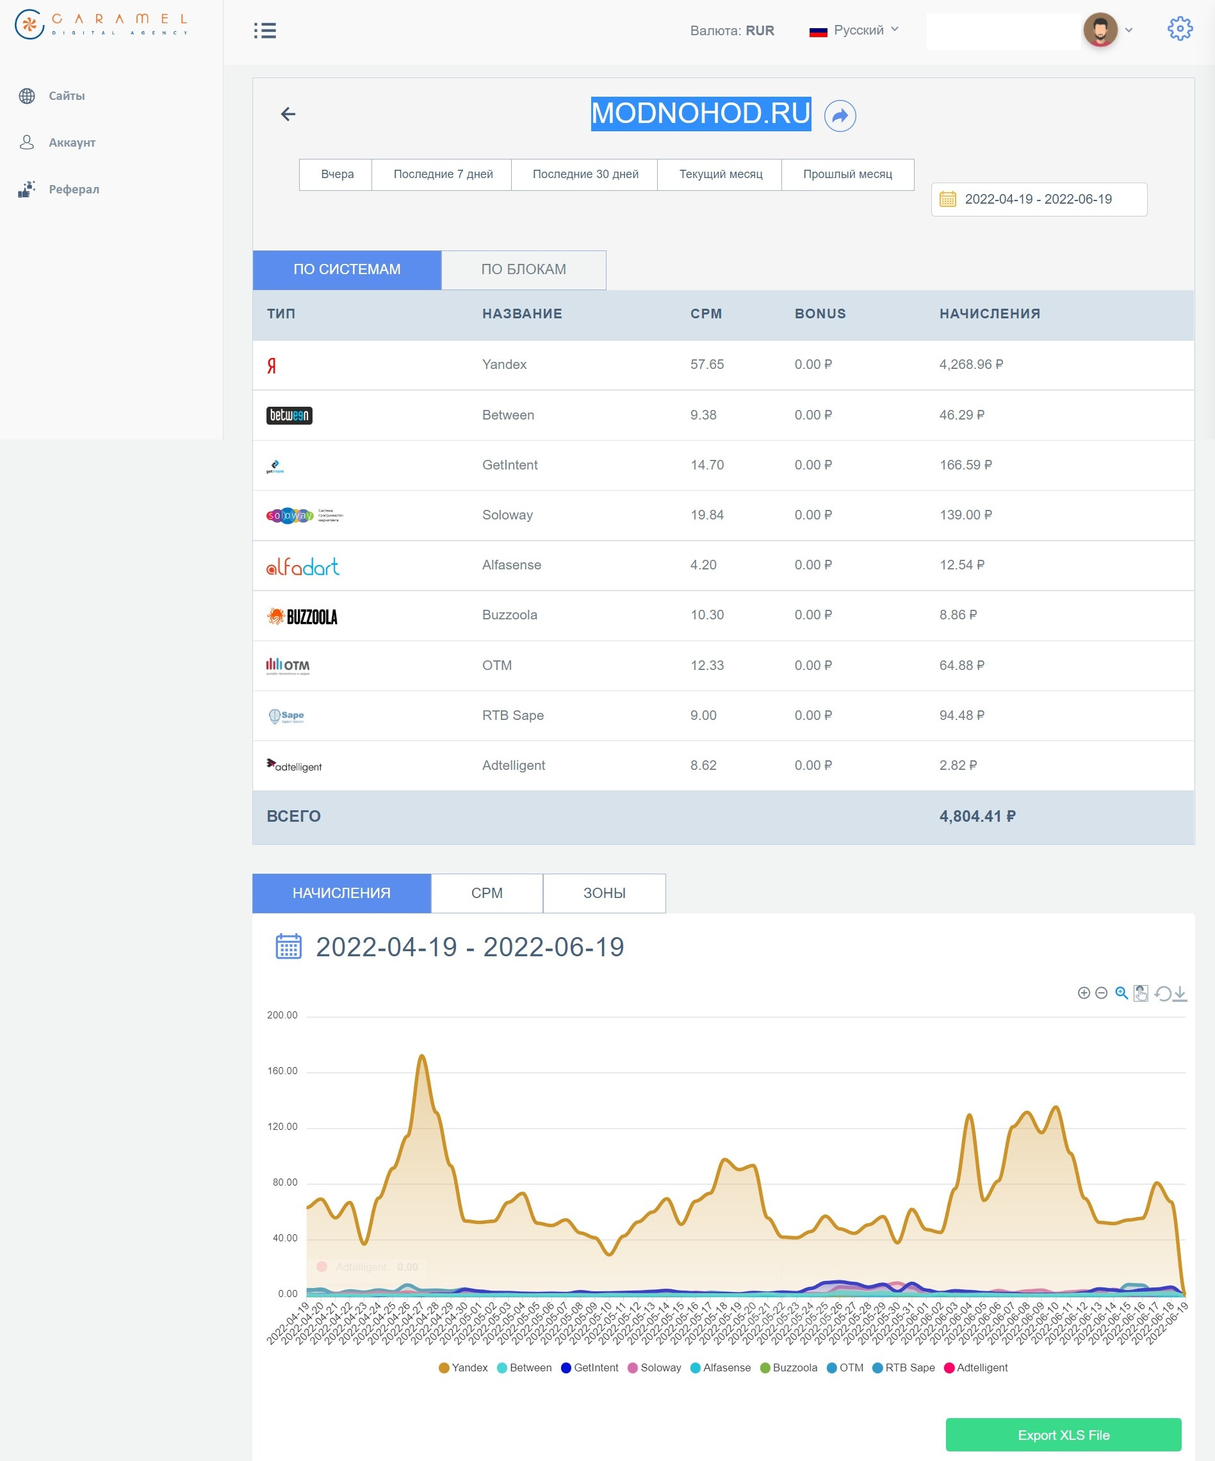Toggle the GetIntent series in the legend
Screen dimensions: 1215x1461
[x=589, y=1367]
